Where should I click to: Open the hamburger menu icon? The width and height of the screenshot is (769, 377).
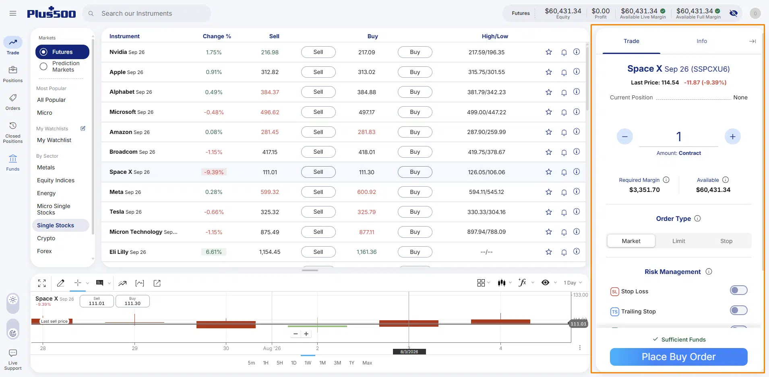(13, 13)
